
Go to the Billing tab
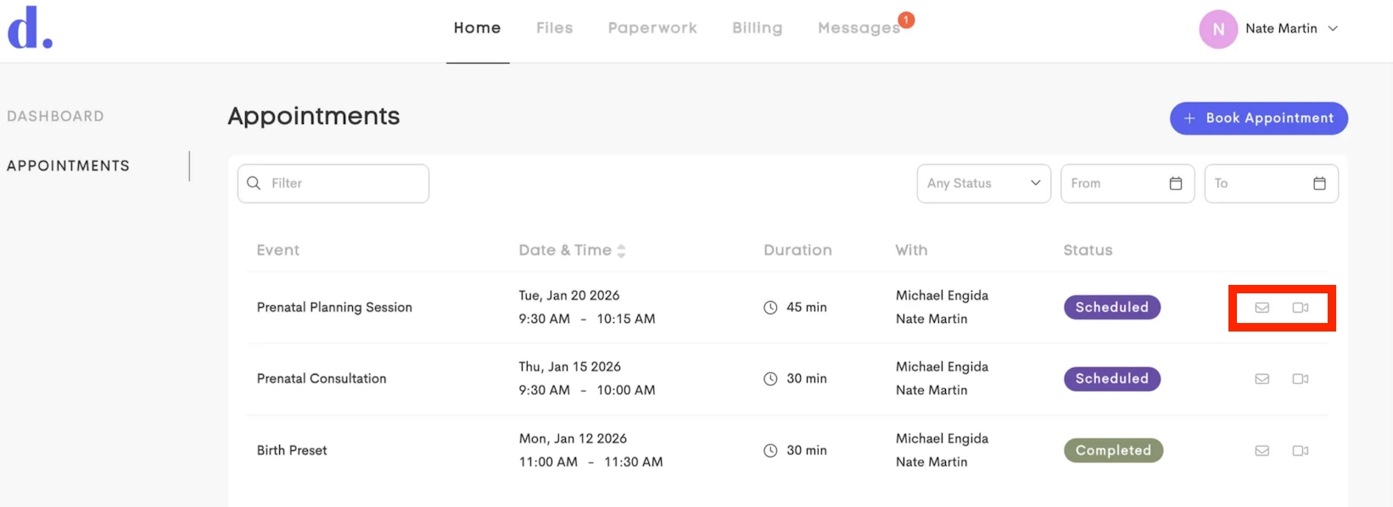758,28
